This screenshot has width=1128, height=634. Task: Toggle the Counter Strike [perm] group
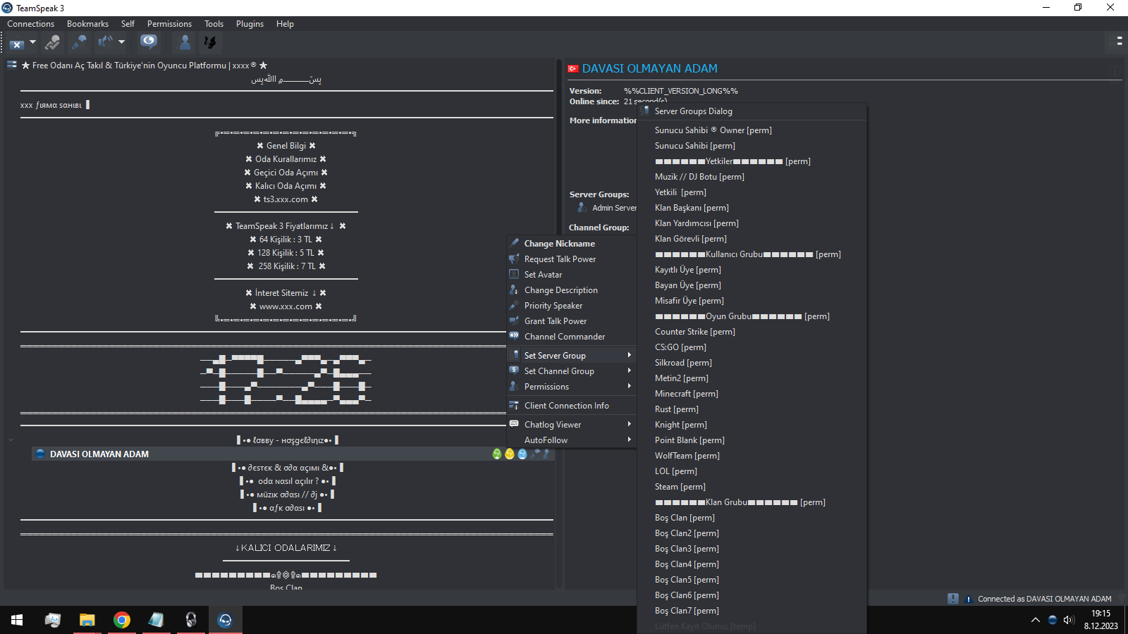point(752,332)
